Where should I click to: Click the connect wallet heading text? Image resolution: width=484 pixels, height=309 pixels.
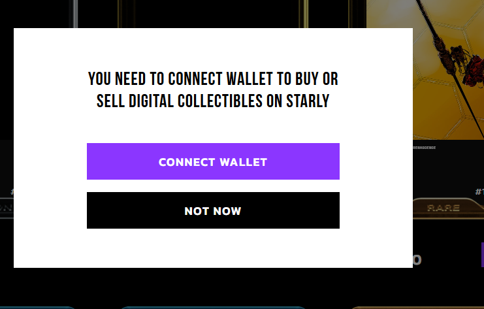(x=213, y=90)
